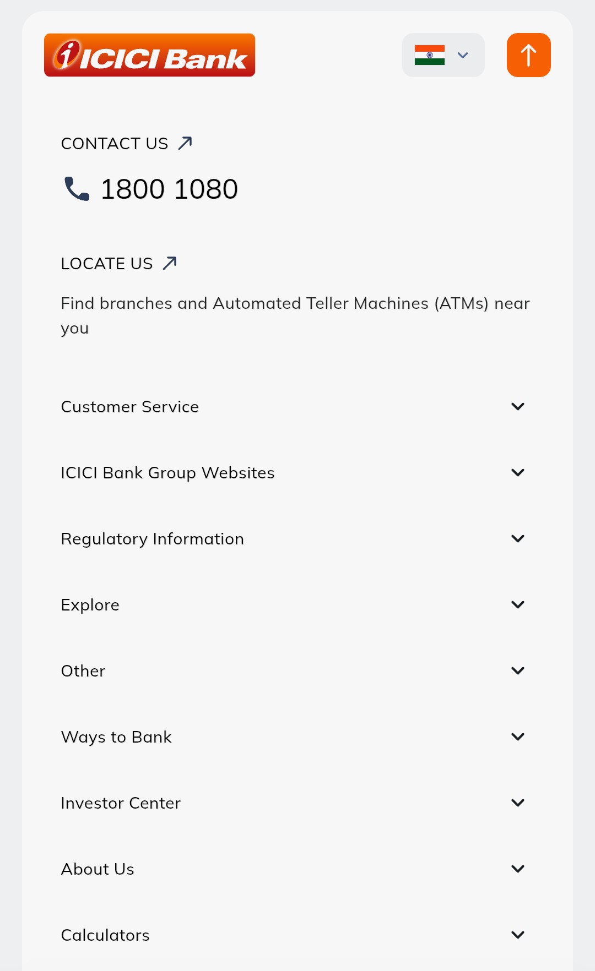This screenshot has width=595, height=971.
Task: Click the Find branches and ATMs description
Action: (295, 315)
